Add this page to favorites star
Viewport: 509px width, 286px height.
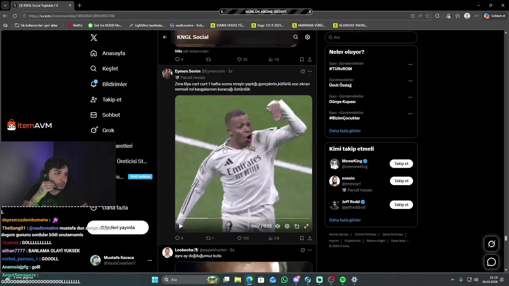pos(428,16)
